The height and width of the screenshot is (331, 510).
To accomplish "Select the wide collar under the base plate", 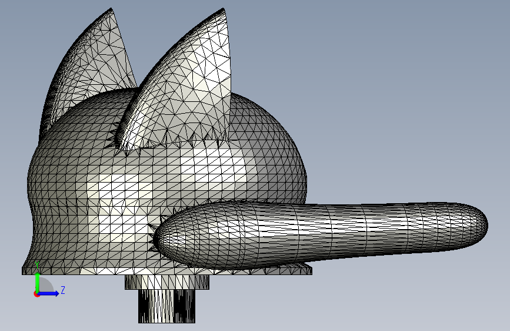I will click(x=167, y=282).
